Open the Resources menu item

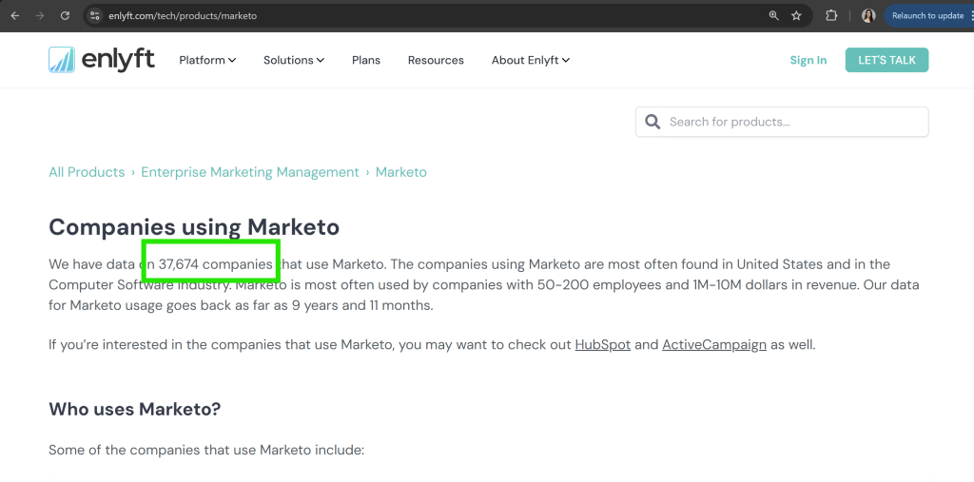pos(436,60)
